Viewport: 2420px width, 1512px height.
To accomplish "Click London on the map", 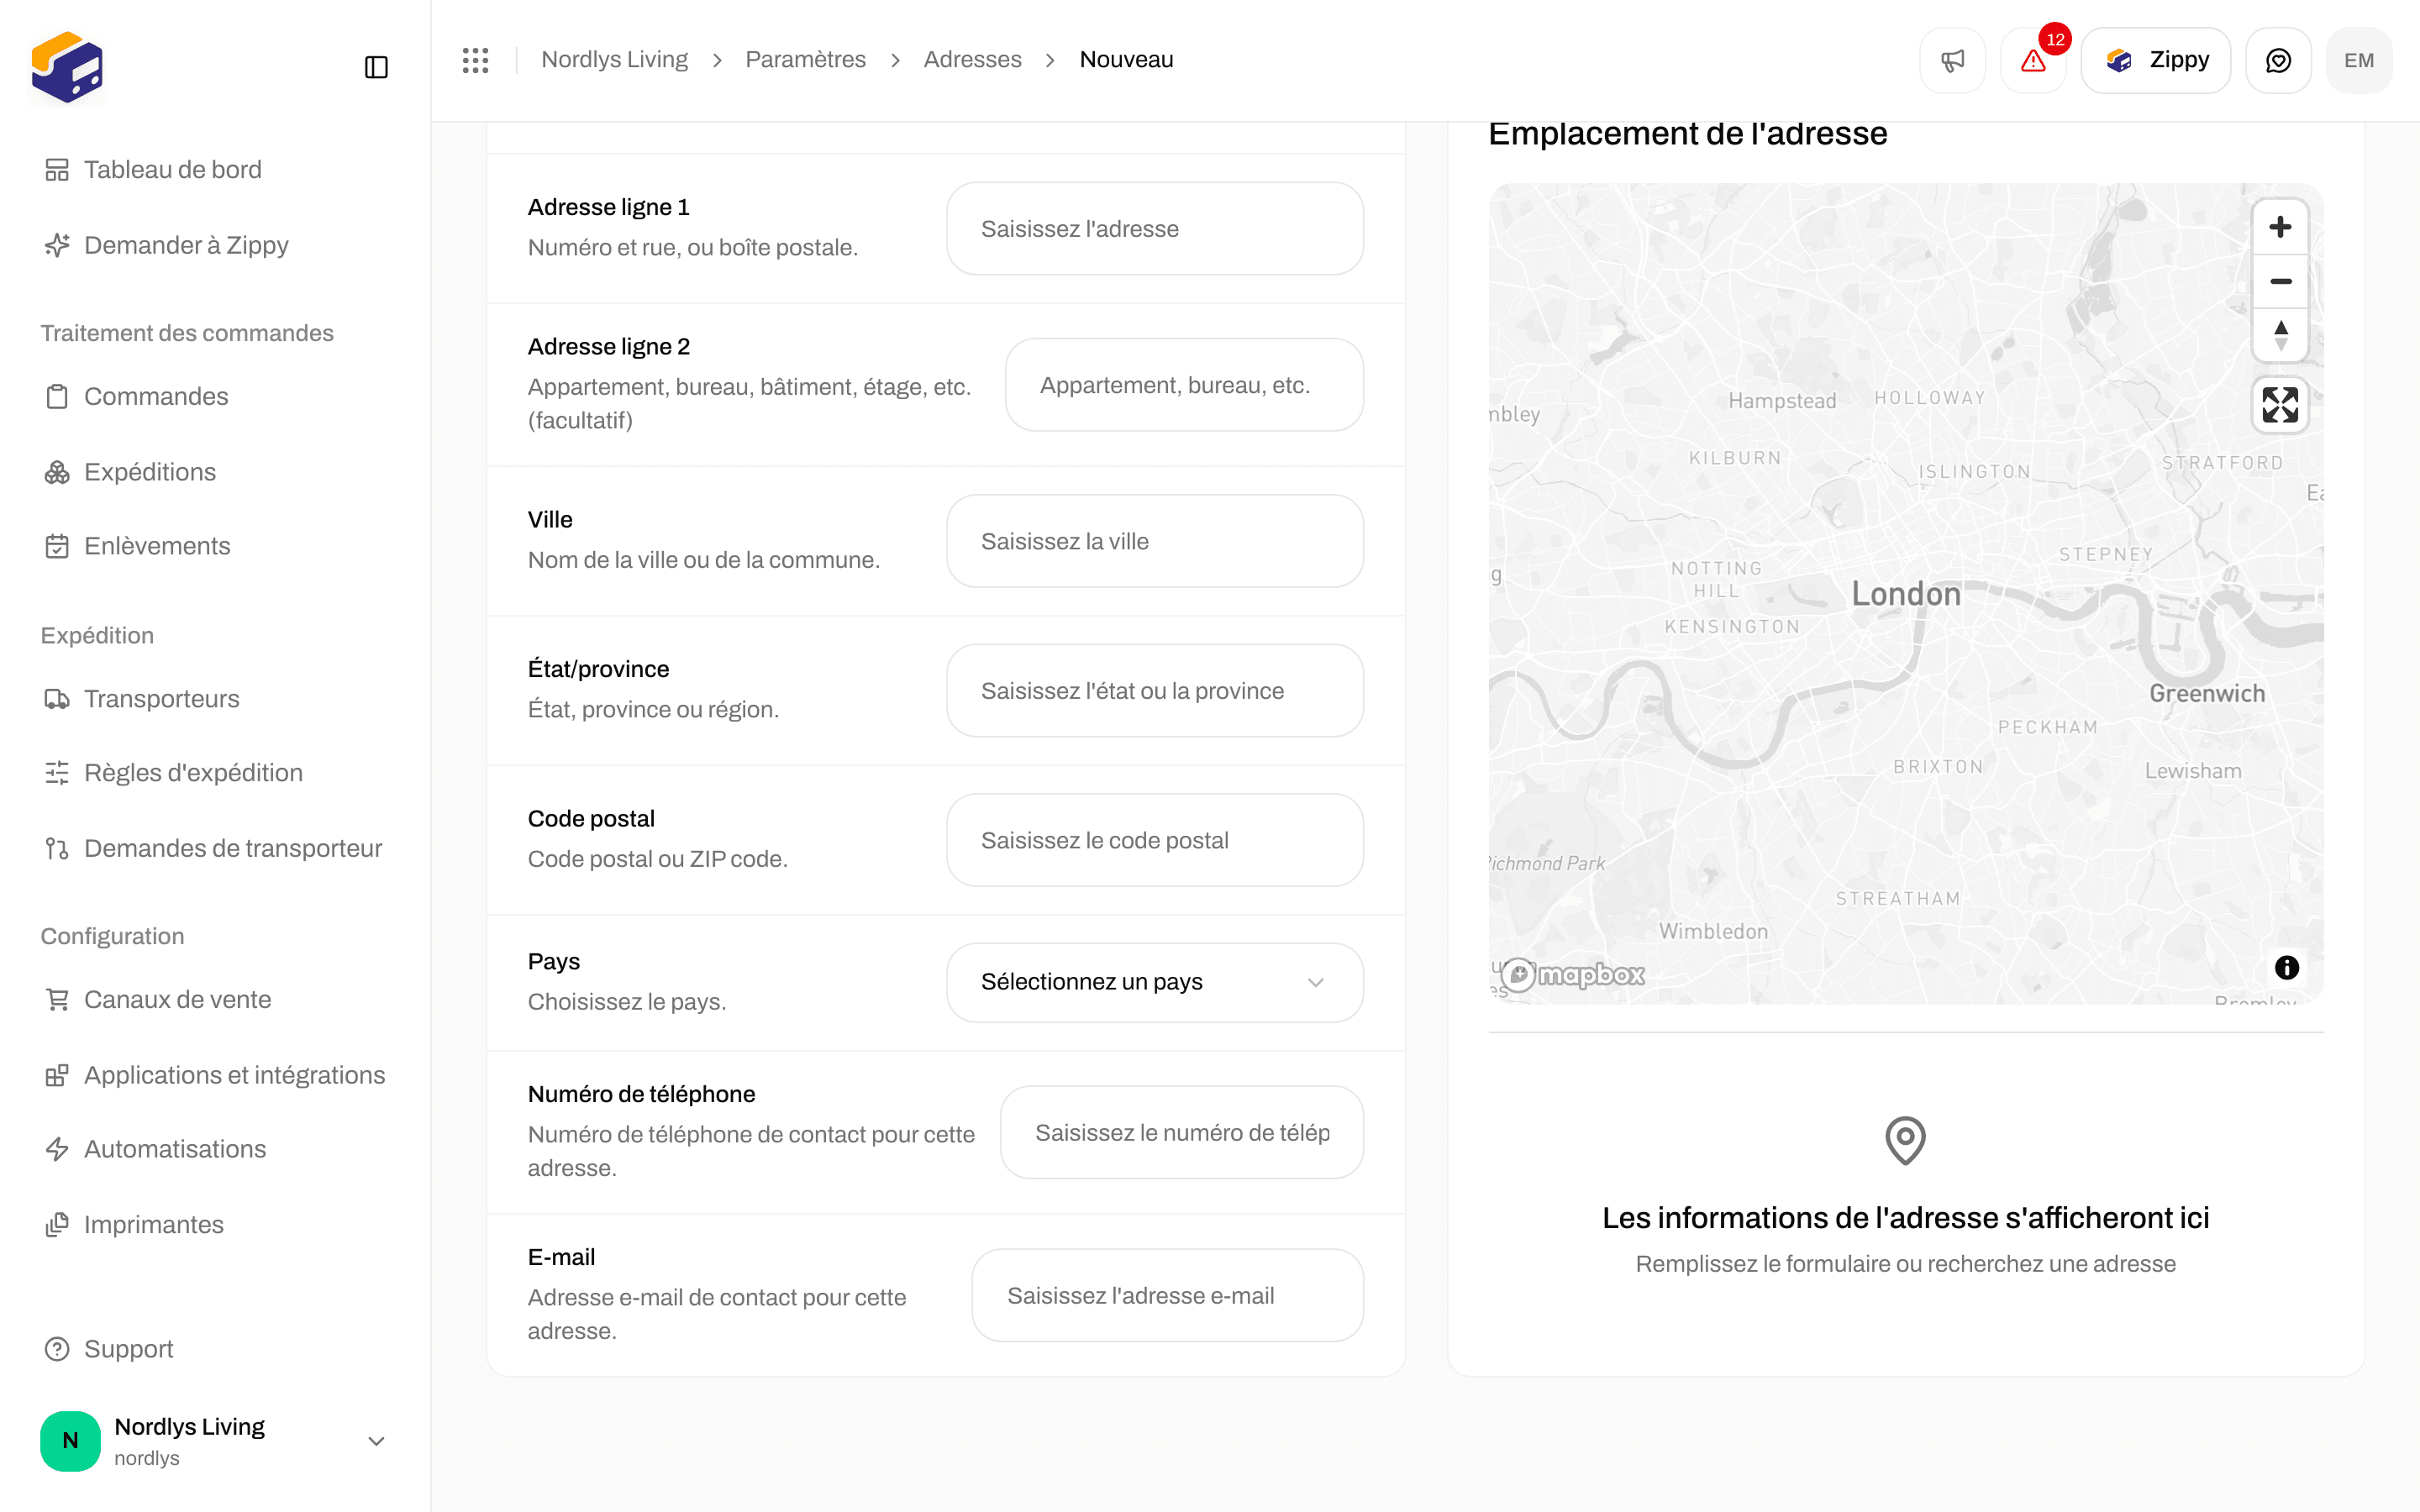I will pyautogui.click(x=1906, y=594).
